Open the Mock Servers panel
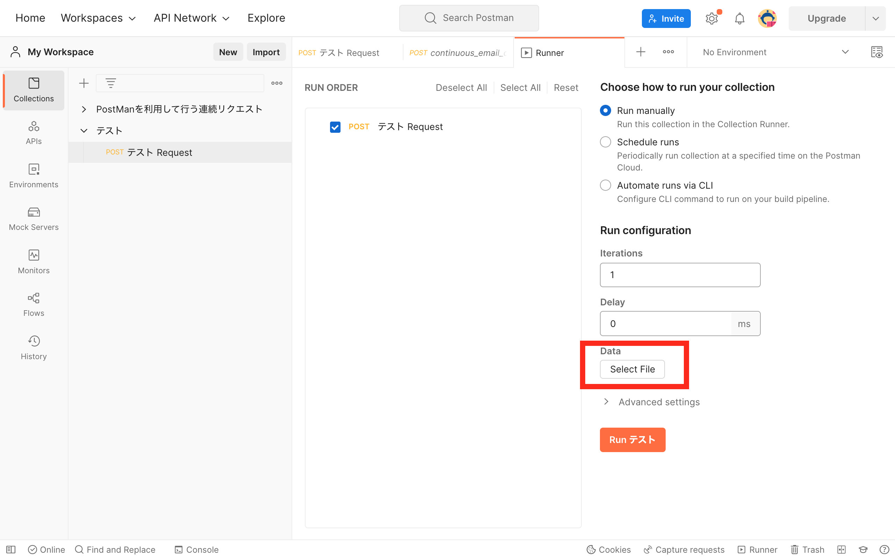895x559 pixels. click(33, 218)
